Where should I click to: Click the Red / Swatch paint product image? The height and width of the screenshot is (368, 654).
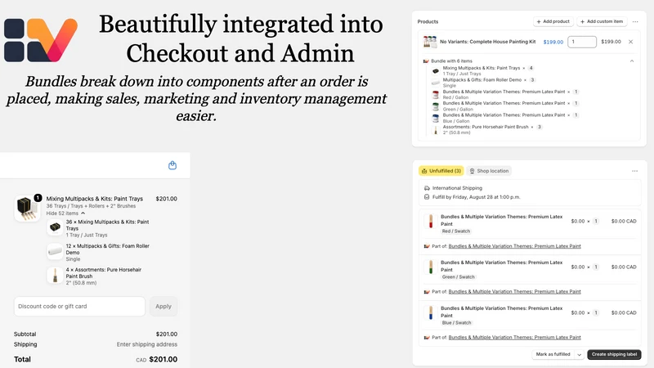(x=431, y=221)
